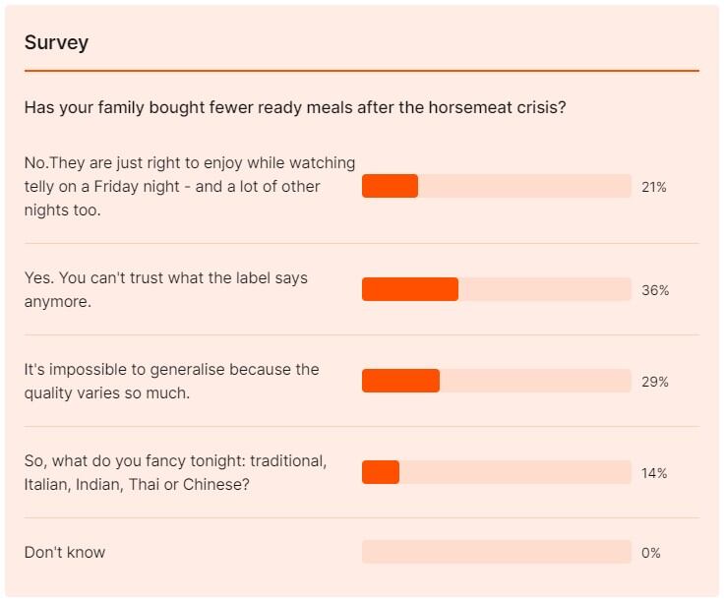The width and height of the screenshot is (724, 601).
Task: Click the 14% percentage label
Action: click(x=653, y=473)
